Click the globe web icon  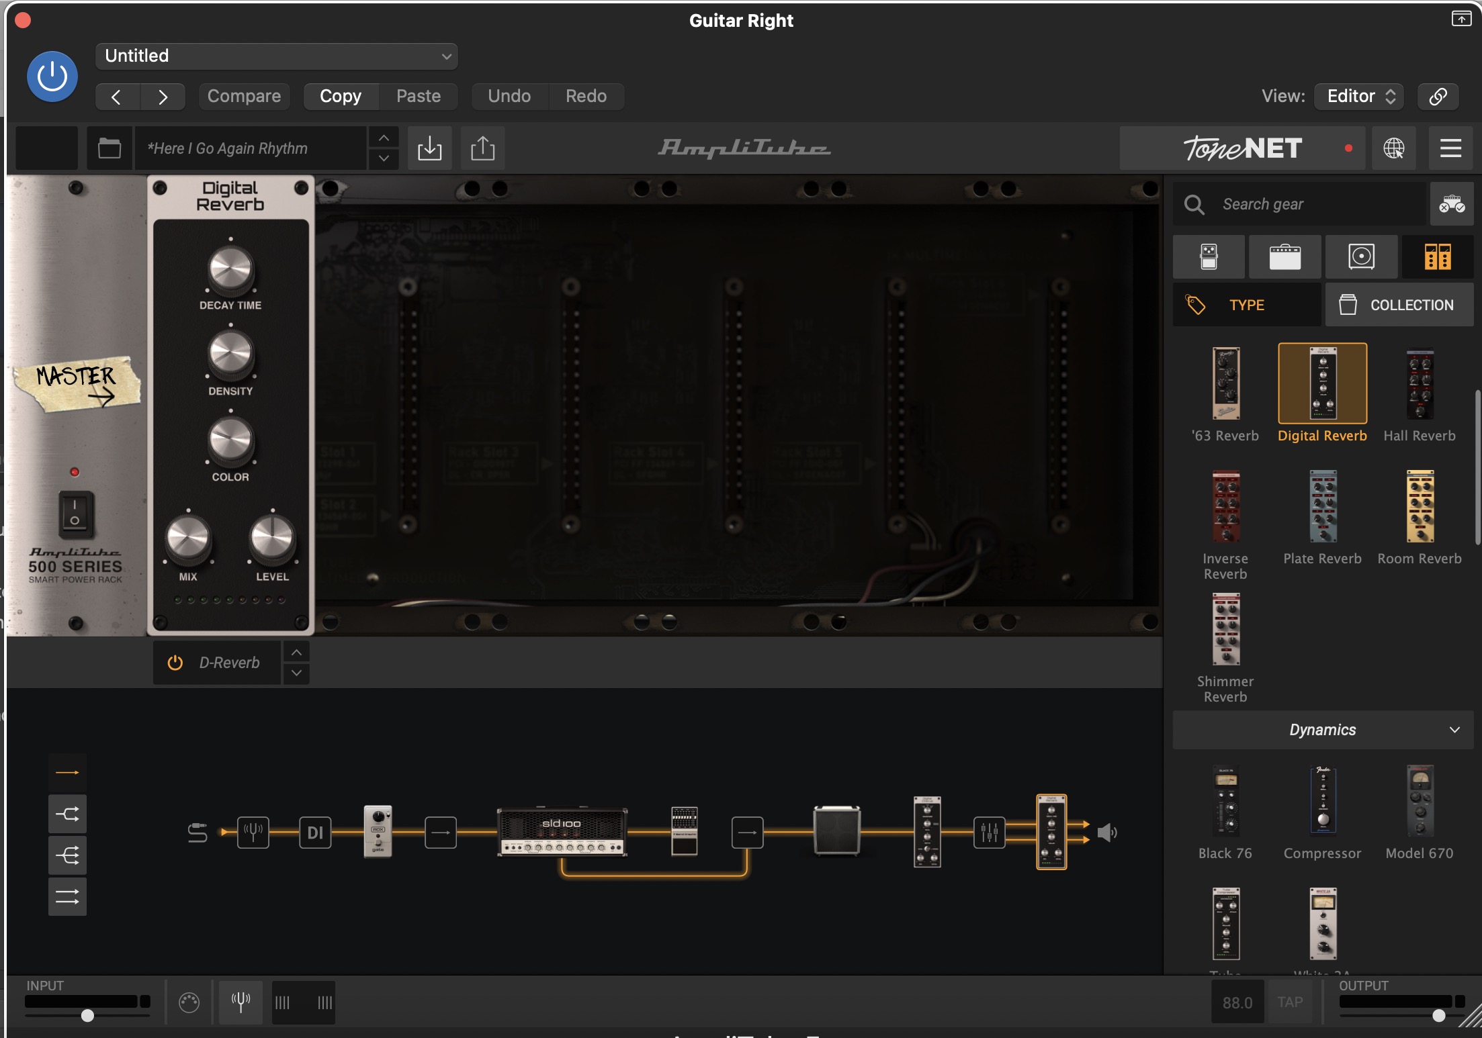pos(1394,148)
